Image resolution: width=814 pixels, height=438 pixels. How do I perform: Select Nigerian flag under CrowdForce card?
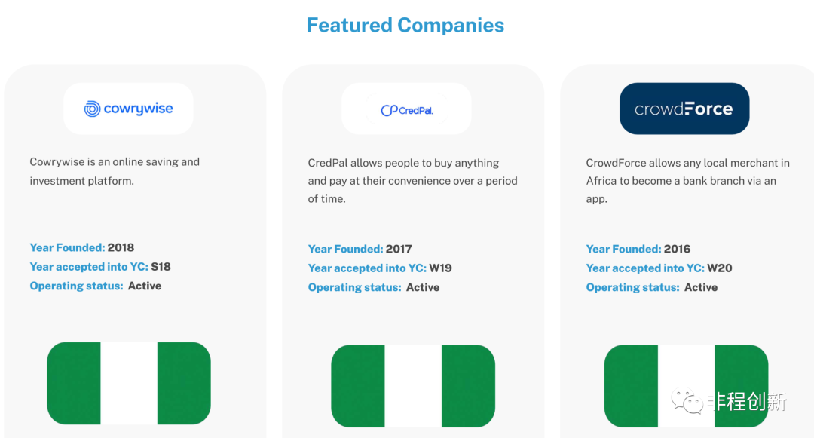click(x=687, y=386)
